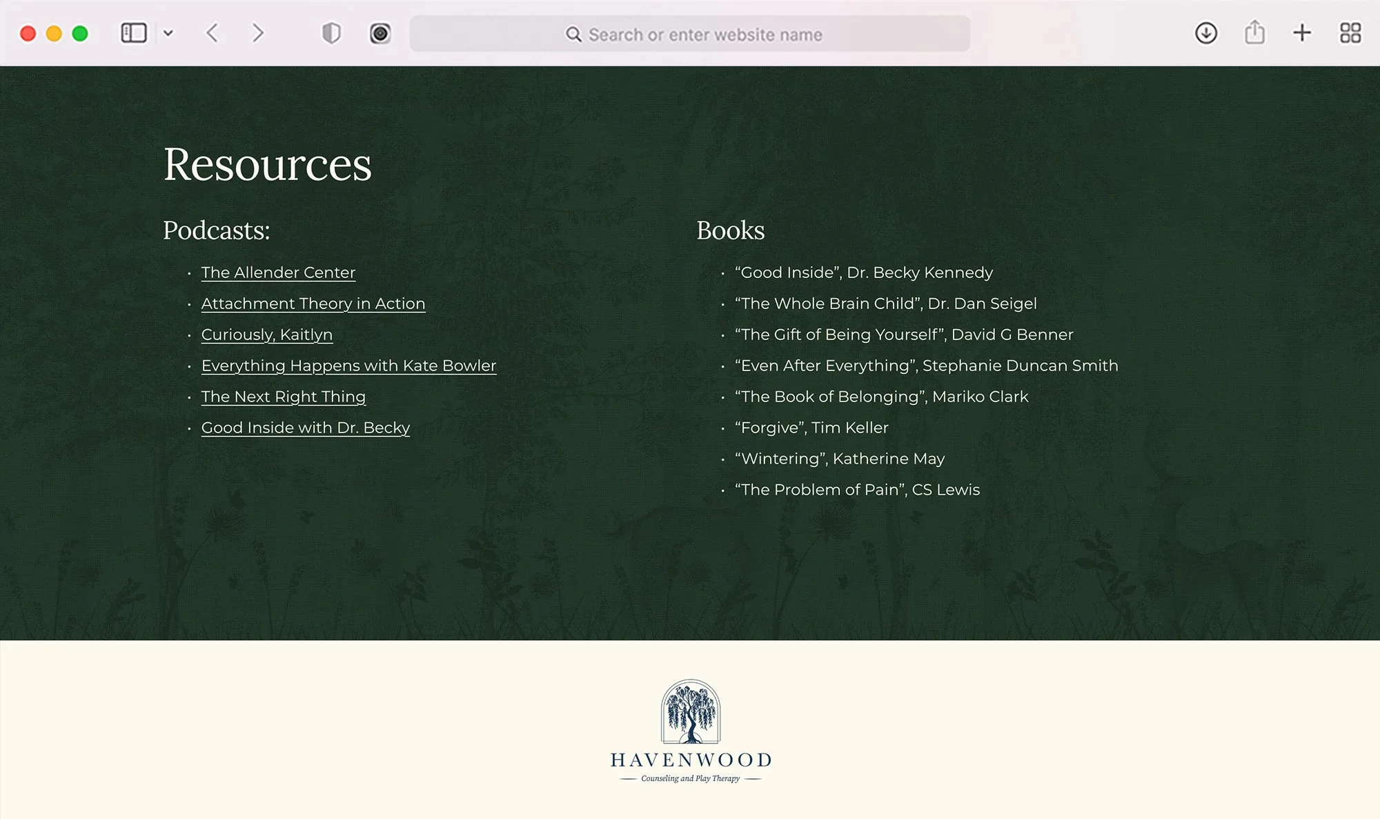Open The Allender Center podcast link
Screen dimensions: 1380x819
point(277,272)
